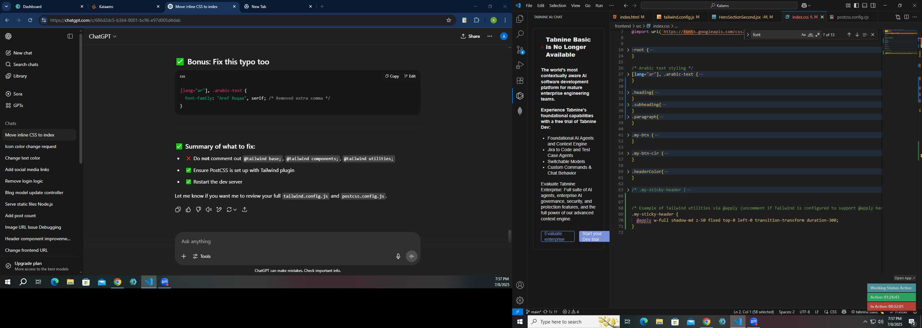
Task: Jump to next find match
Action: point(857,35)
